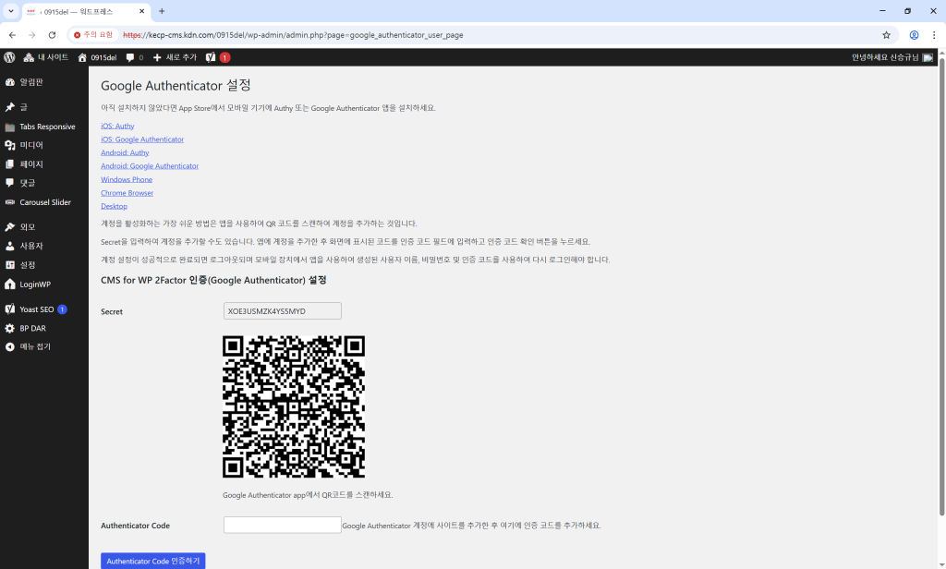Follow the iOS: Google Authenticator link
This screenshot has width=946, height=569.
[142, 139]
